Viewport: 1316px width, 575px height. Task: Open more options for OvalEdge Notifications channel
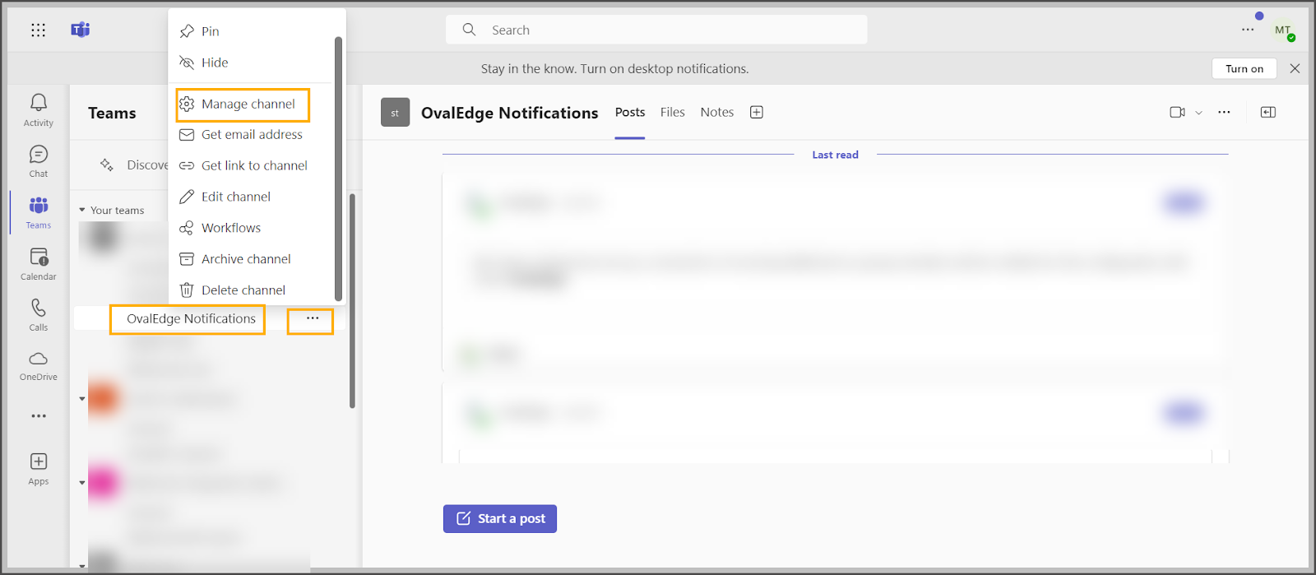click(x=312, y=319)
